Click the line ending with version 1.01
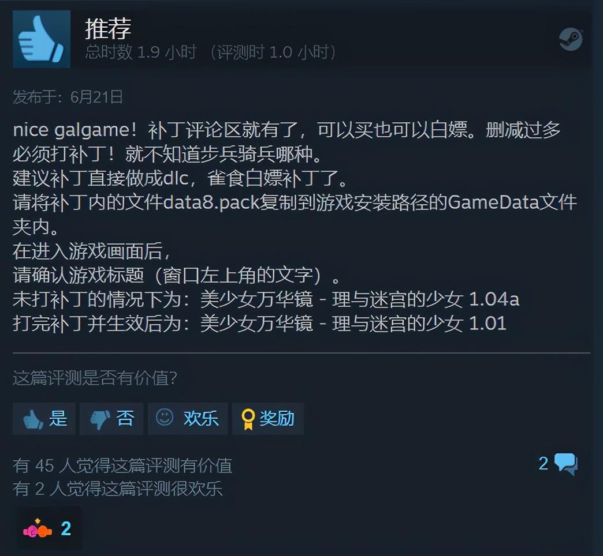 pos(259,324)
